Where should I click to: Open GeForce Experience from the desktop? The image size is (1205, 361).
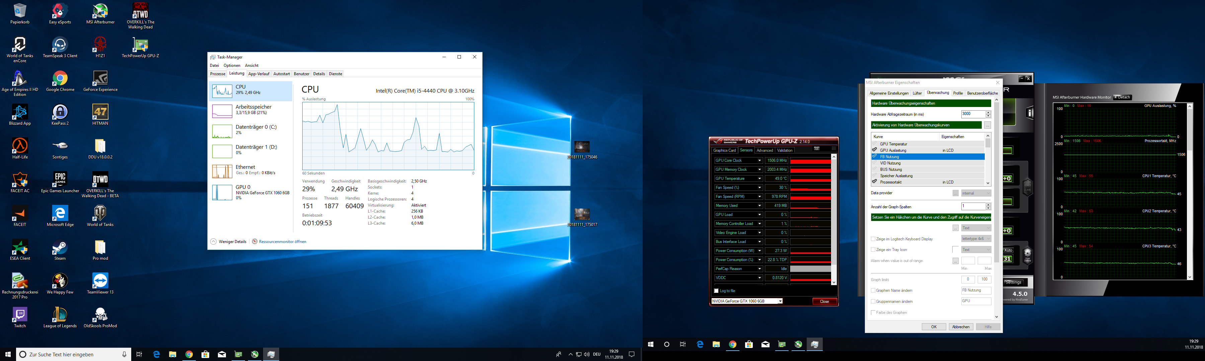coord(100,79)
